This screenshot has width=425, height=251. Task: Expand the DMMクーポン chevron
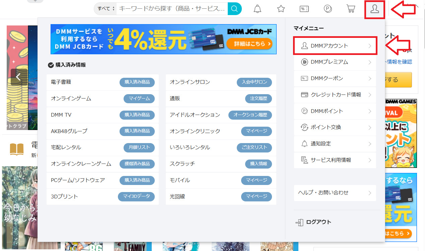[370, 79]
